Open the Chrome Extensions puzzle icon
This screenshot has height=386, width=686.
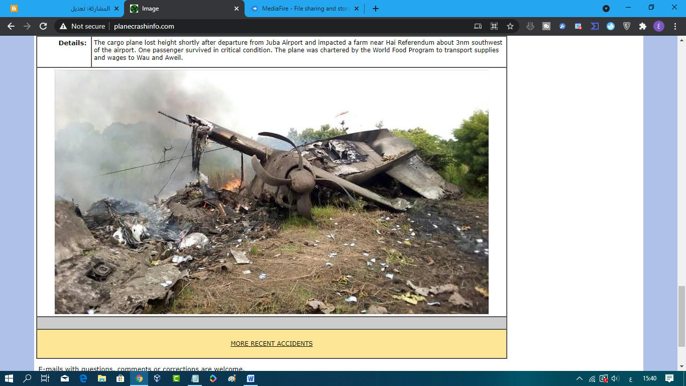(x=642, y=26)
